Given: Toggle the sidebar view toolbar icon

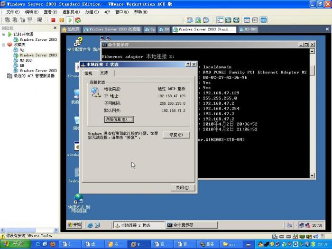Looking at the screenshot, I should coord(220,20).
